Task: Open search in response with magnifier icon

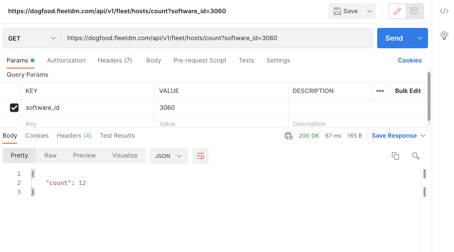Action: click(x=416, y=156)
